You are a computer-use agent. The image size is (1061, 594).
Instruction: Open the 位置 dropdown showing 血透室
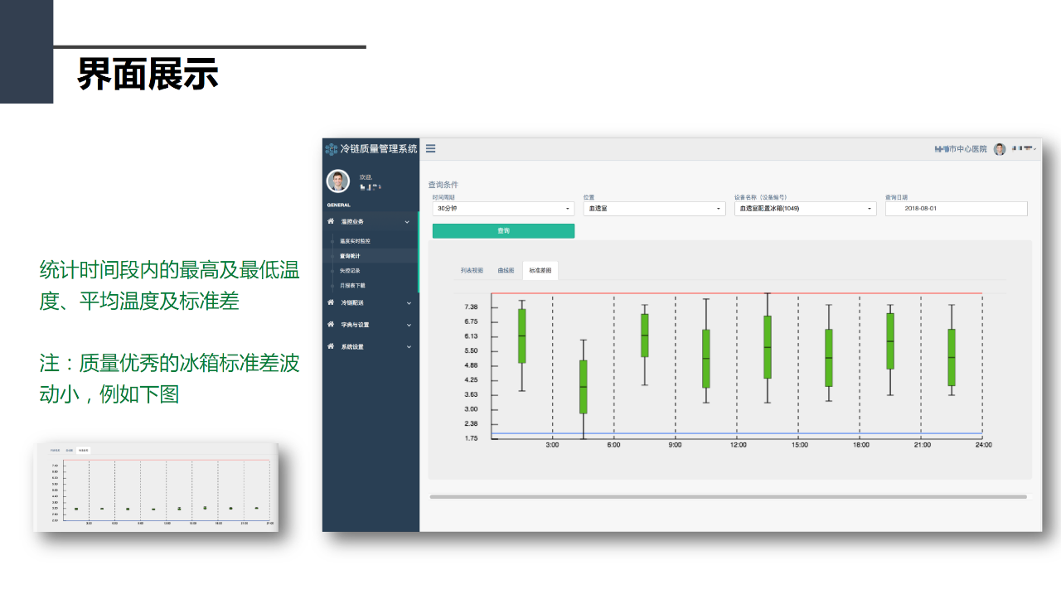tap(654, 209)
